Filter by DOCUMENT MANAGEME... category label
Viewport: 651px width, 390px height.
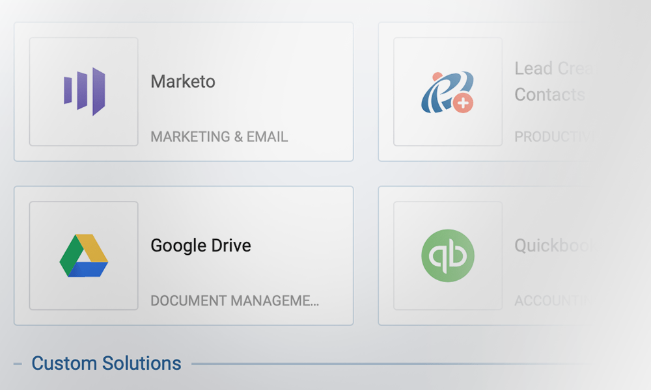(x=234, y=301)
